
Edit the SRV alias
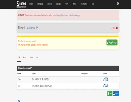(104, 85)
